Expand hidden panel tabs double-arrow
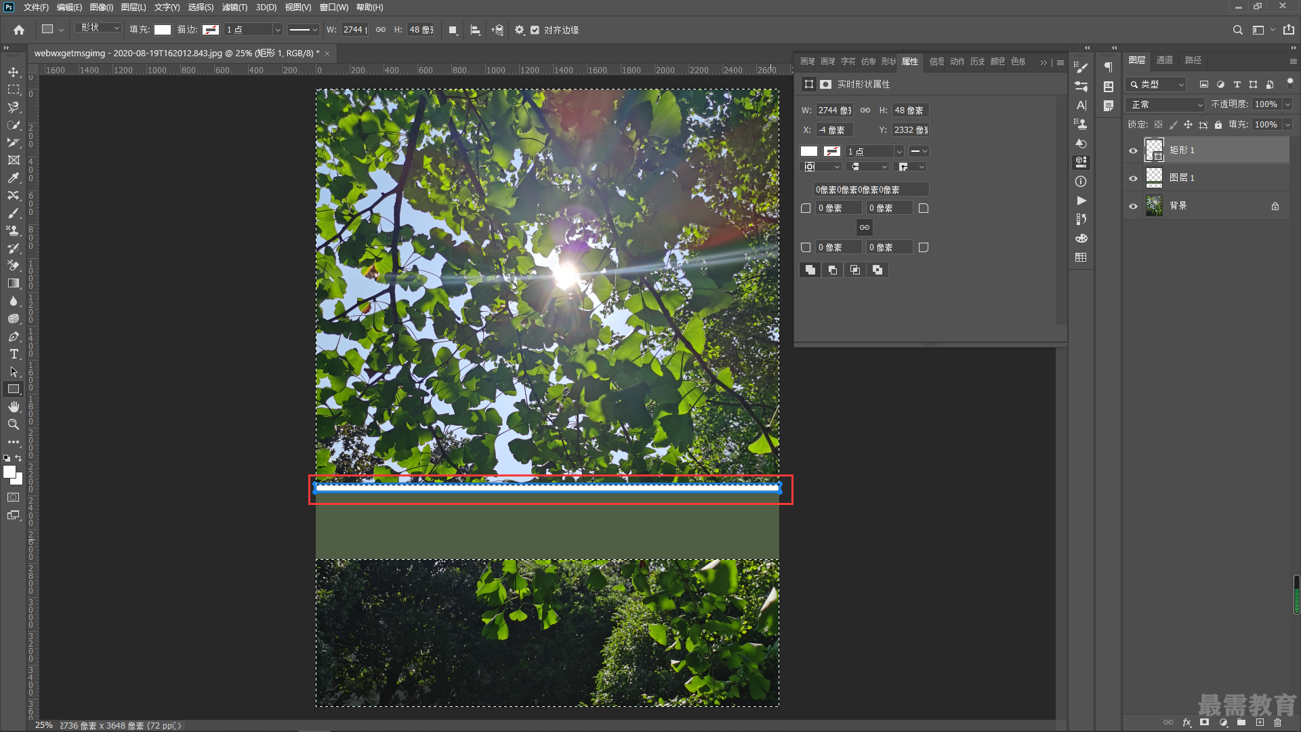1301x732 pixels. tap(1044, 62)
